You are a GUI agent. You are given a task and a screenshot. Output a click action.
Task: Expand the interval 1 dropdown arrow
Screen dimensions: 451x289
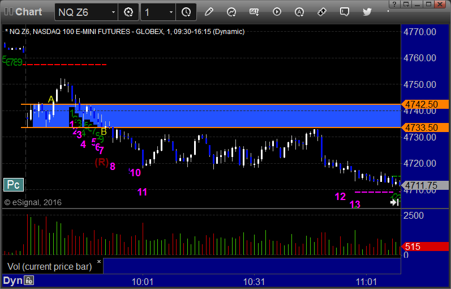coord(171,12)
